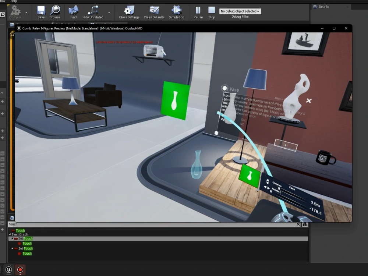Click the white handle dot below Vase panel
This screenshot has width=368, height=276.
click(x=216, y=133)
